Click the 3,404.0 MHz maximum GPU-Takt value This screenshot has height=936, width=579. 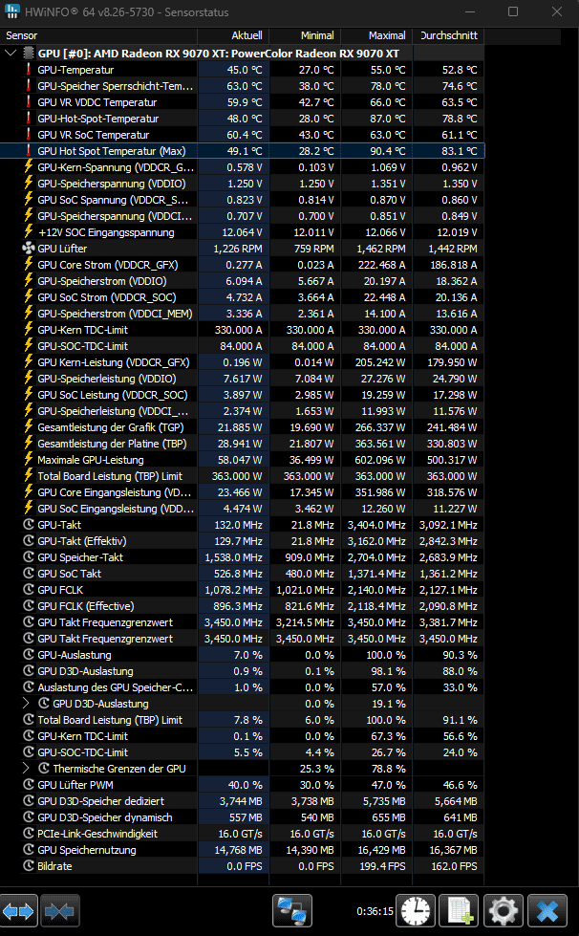(376, 525)
